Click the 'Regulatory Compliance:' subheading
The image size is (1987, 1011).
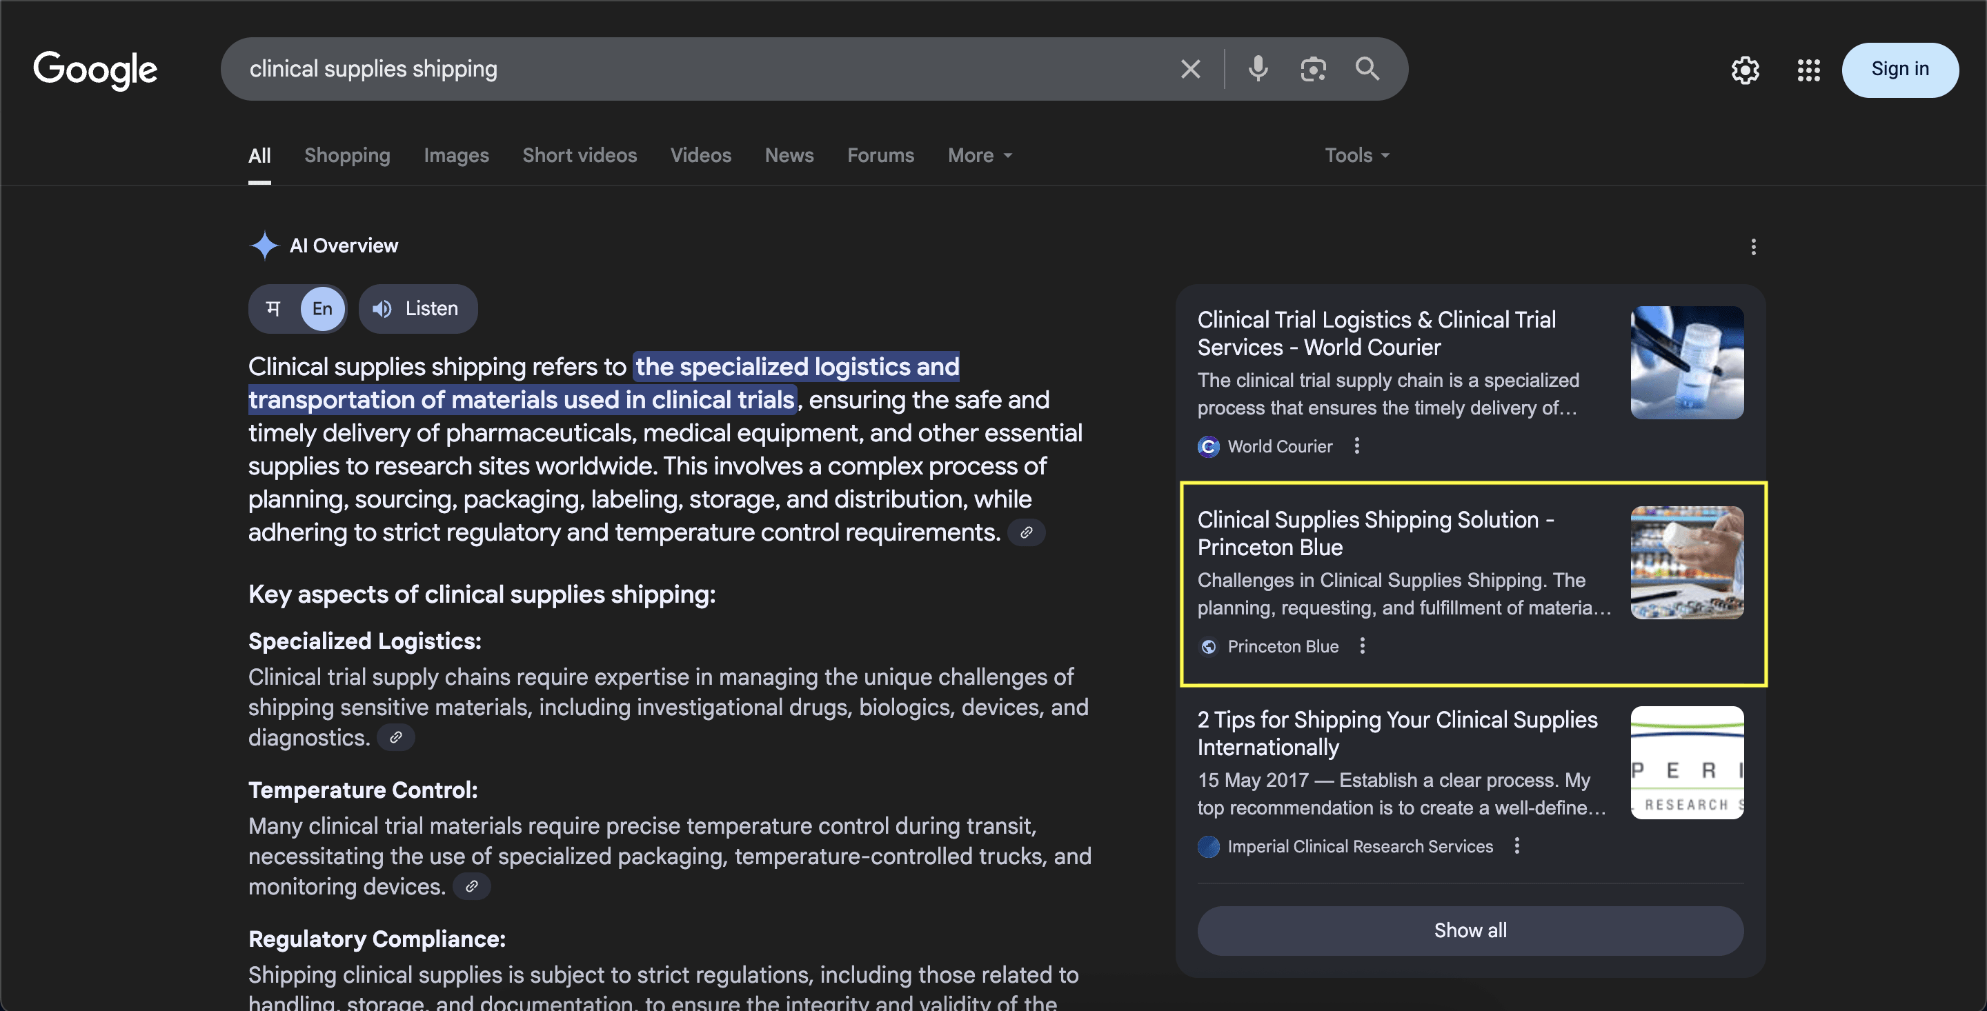[x=377, y=939]
